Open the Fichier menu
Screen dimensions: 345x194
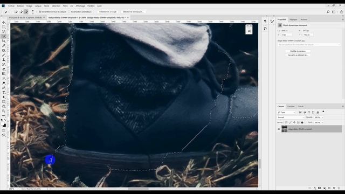(x=11, y=6)
